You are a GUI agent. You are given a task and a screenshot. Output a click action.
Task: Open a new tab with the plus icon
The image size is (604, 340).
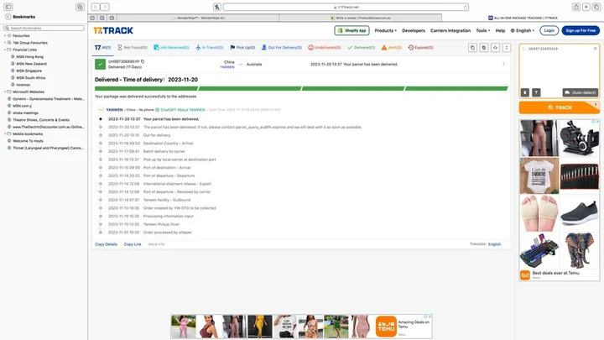click(x=585, y=7)
